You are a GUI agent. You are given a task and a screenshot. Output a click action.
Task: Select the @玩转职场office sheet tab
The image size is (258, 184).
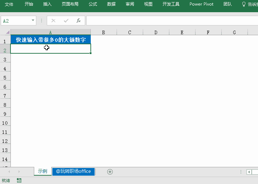coord(73,171)
